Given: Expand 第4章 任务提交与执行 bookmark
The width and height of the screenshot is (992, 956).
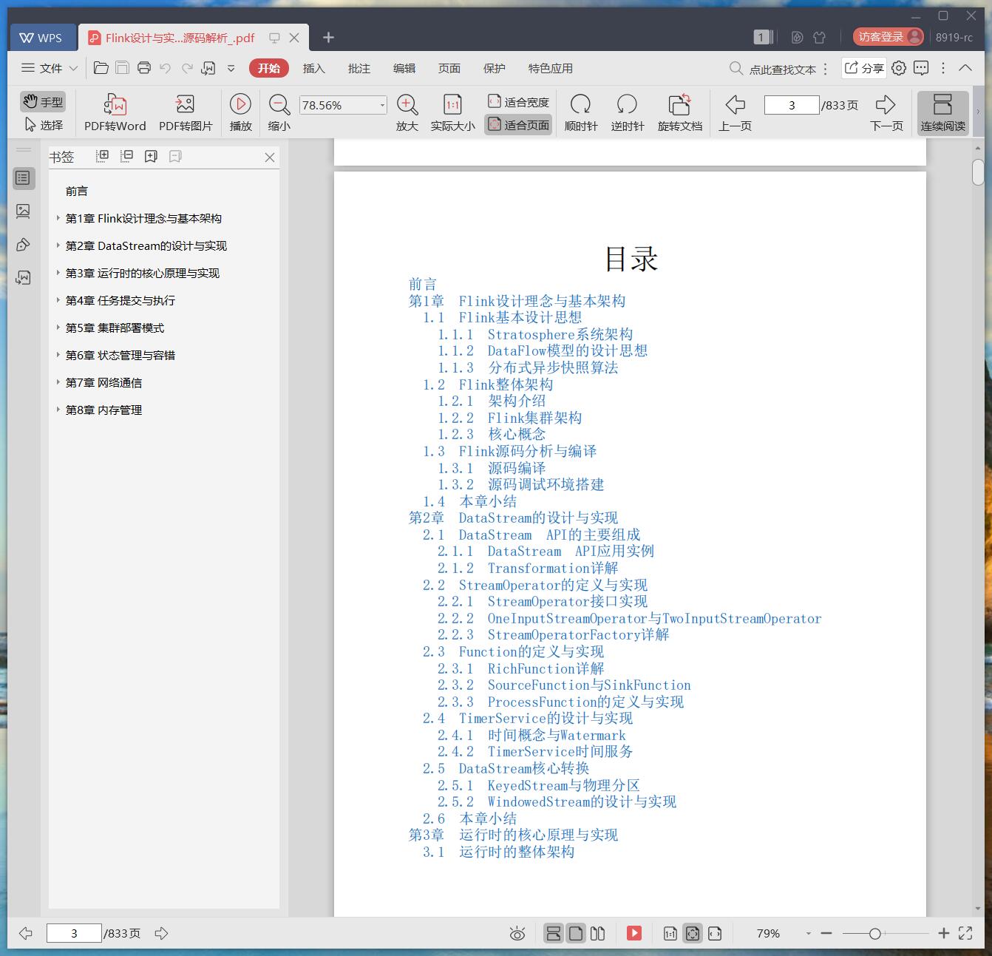Looking at the screenshot, I should click(x=58, y=300).
